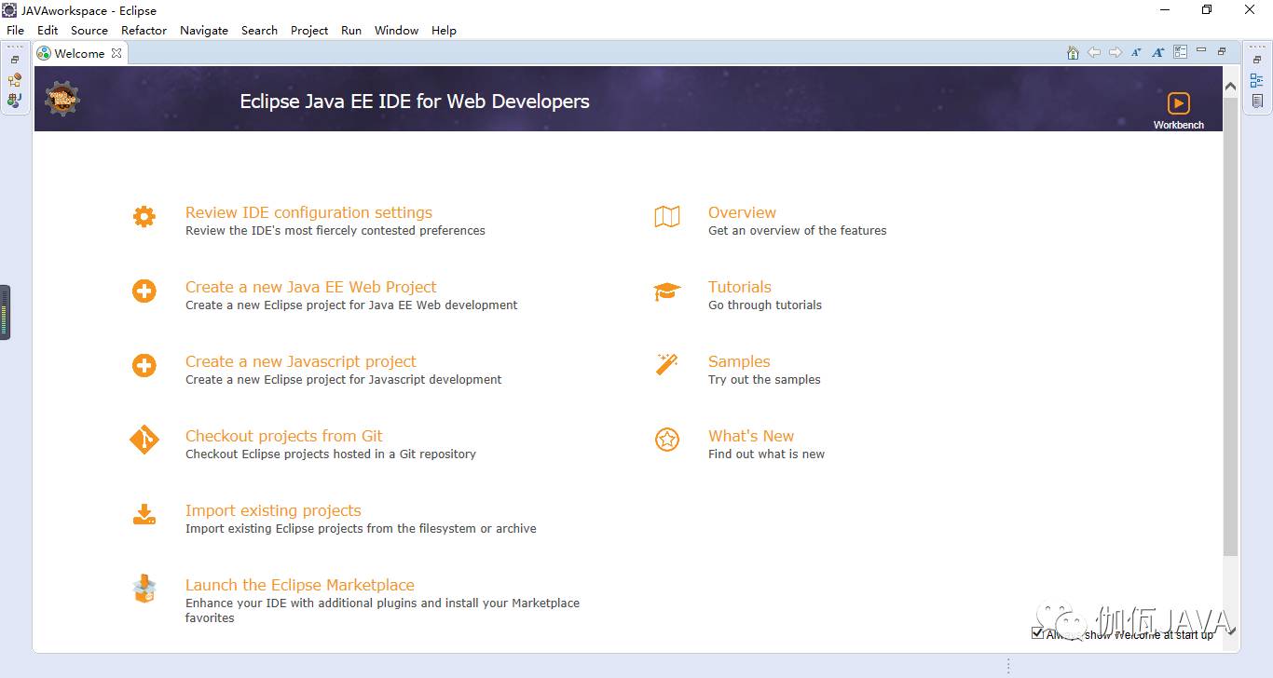Open the File menu
Screen dimensions: 1273x678
coord(16,30)
